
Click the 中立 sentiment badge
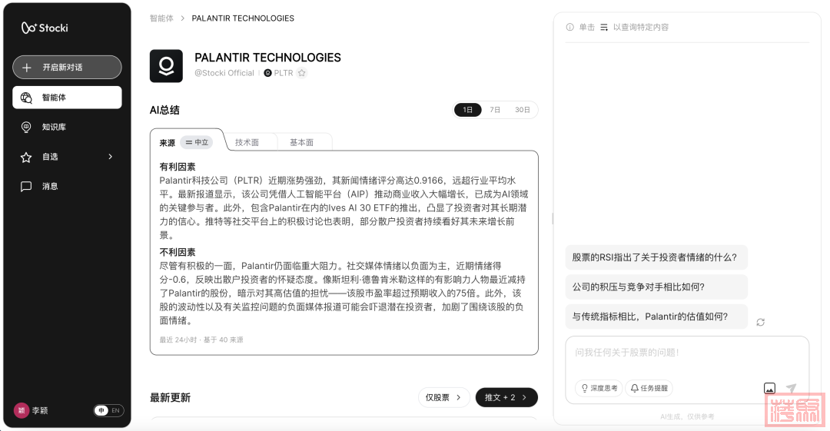197,142
